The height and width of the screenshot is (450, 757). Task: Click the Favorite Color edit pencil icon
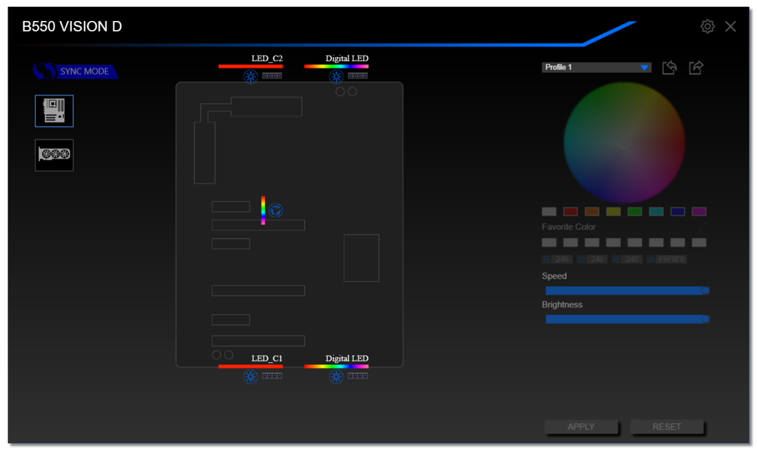point(702,226)
